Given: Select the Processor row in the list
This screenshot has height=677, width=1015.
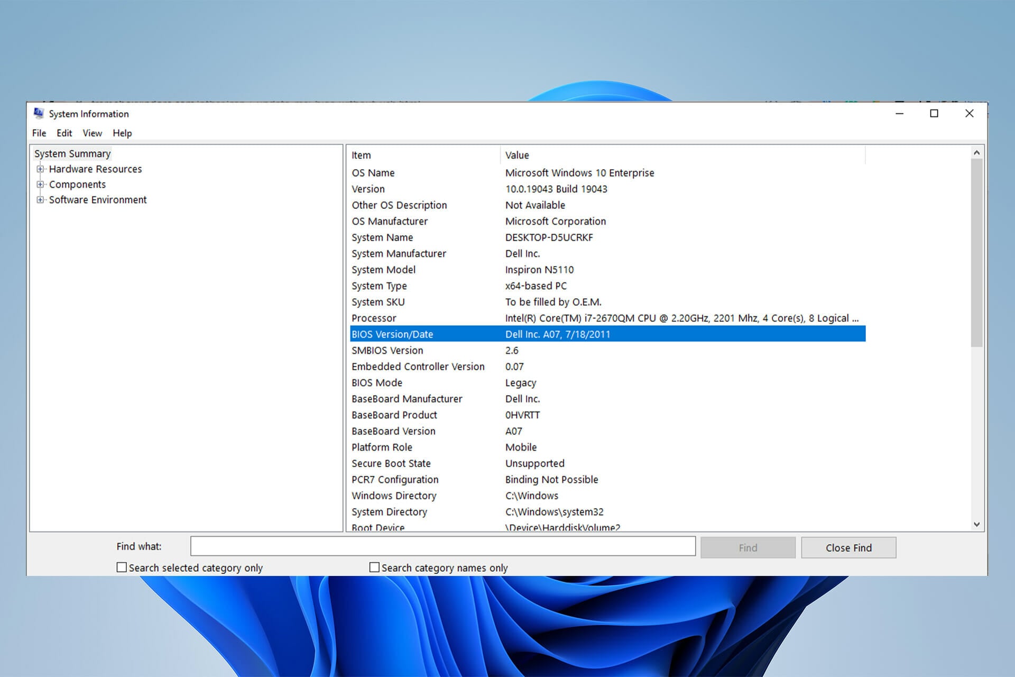Looking at the screenshot, I should 374,318.
